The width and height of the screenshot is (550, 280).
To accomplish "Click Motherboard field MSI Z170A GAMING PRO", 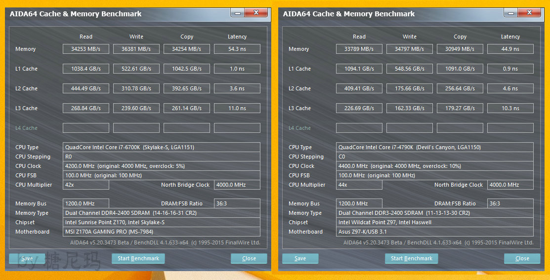I will (x=162, y=232).
